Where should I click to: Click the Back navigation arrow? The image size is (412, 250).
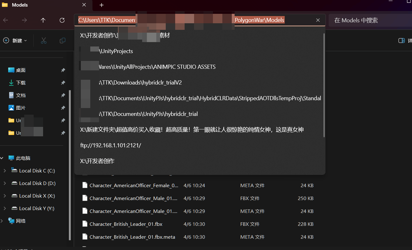[5, 20]
